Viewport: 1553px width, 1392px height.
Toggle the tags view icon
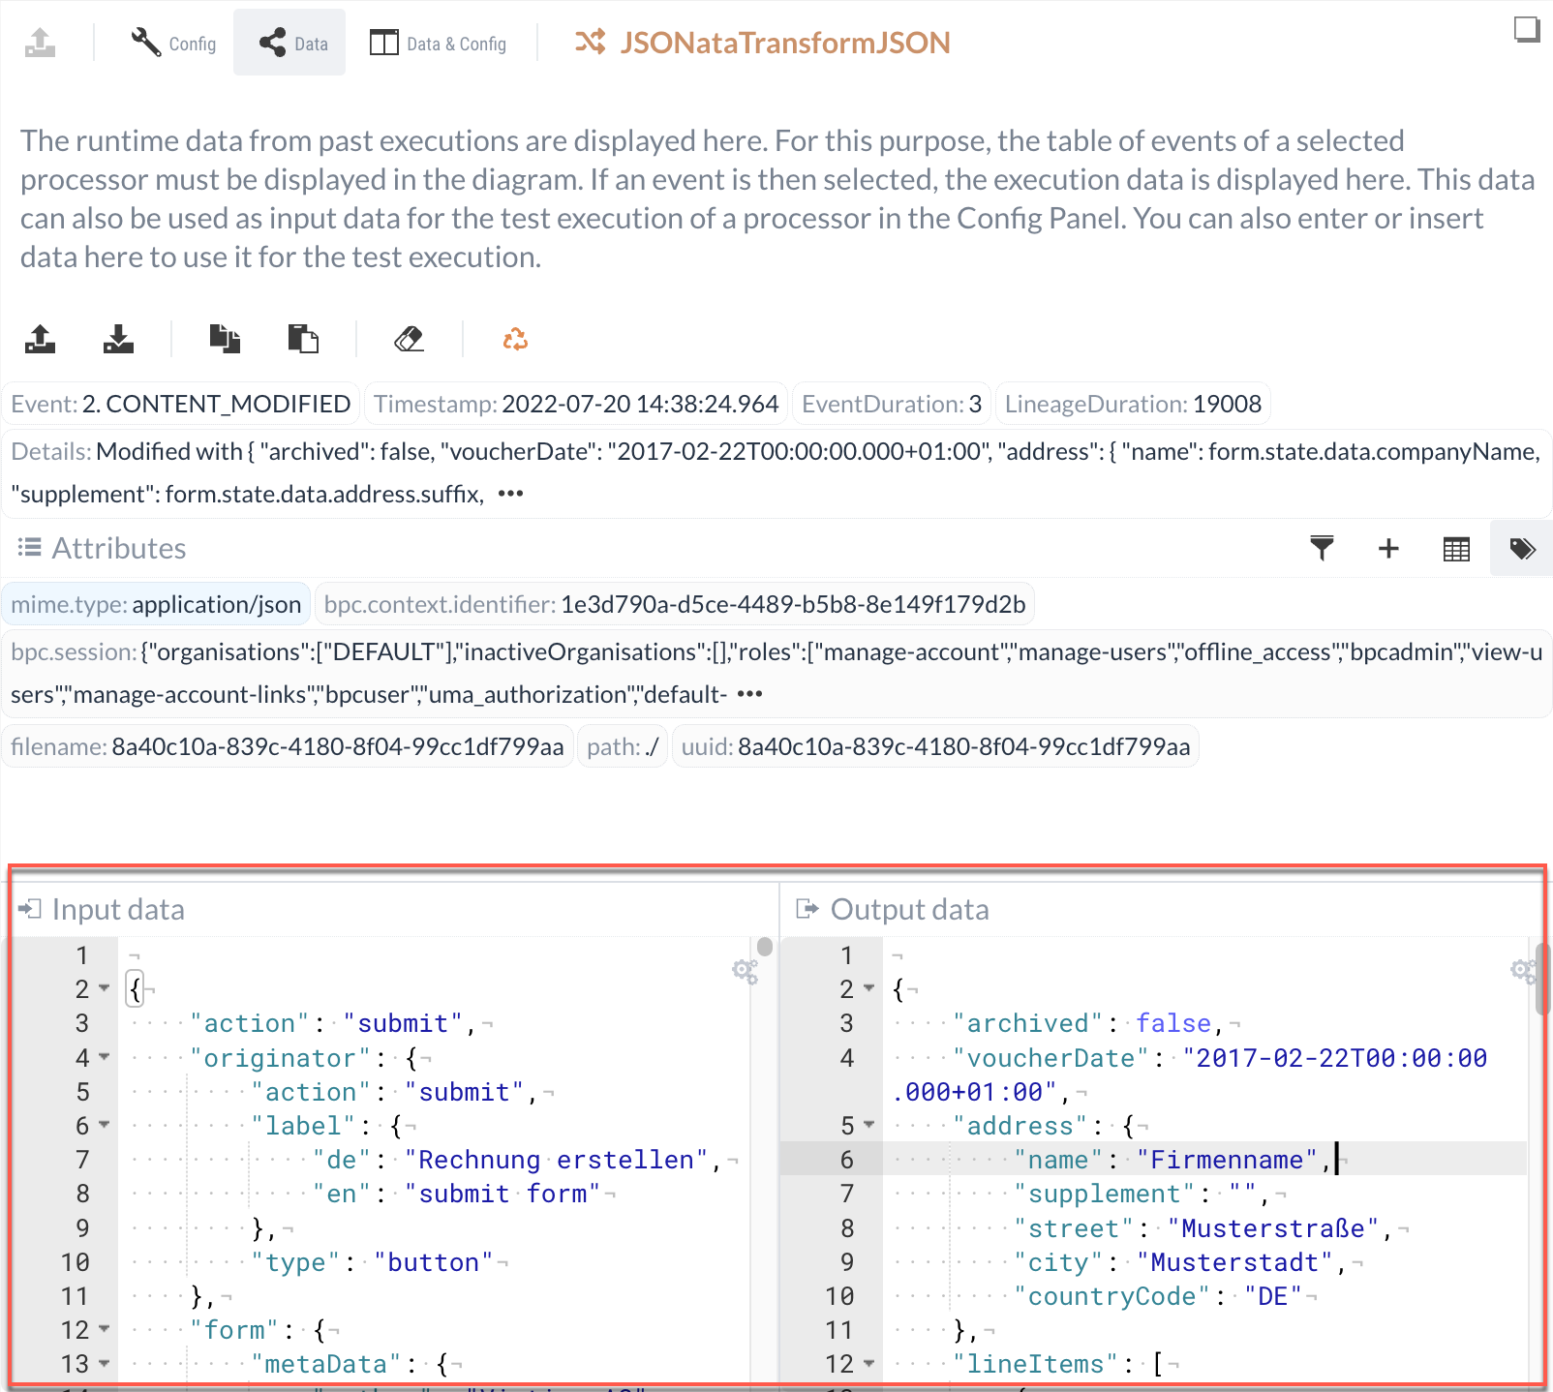(x=1522, y=549)
